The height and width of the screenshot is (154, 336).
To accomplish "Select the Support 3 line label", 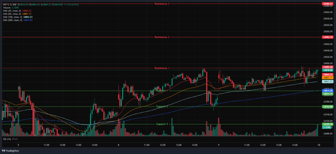I will [x=162, y=124].
